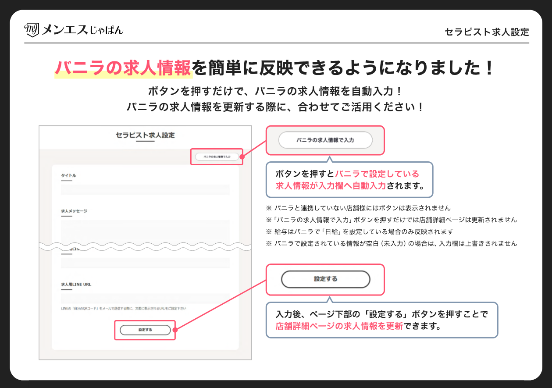Focus the タイトル input field

(145, 189)
